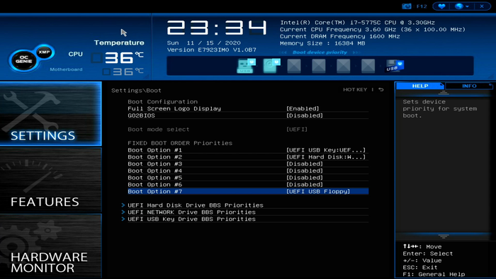The width and height of the screenshot is (496, 279).
Task: Expand UEFI Hard Disk Drive BBS Priorities
Action: click(x=195, y=205)
